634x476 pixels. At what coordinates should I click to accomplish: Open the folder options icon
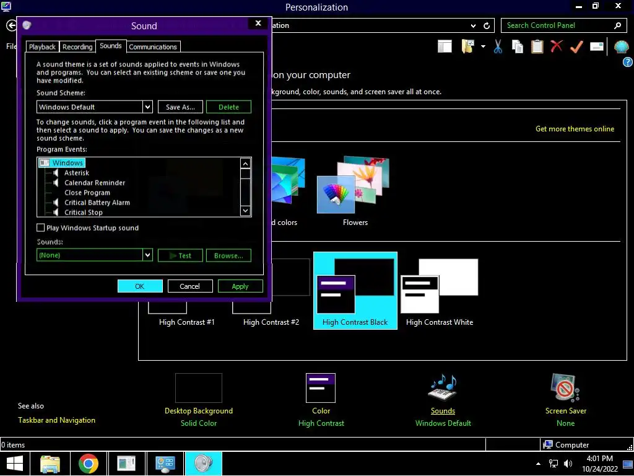(x=467, y=46)
